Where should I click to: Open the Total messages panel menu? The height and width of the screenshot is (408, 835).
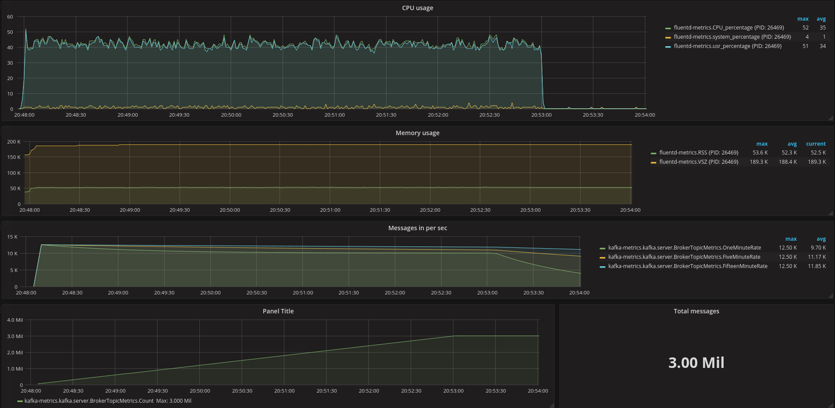696,311
